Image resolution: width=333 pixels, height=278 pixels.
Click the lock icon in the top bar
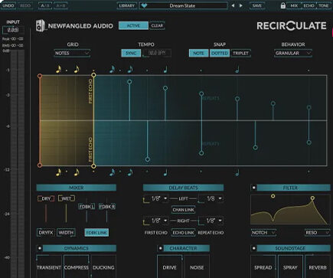pyautogui.click(x=282, y=5)
